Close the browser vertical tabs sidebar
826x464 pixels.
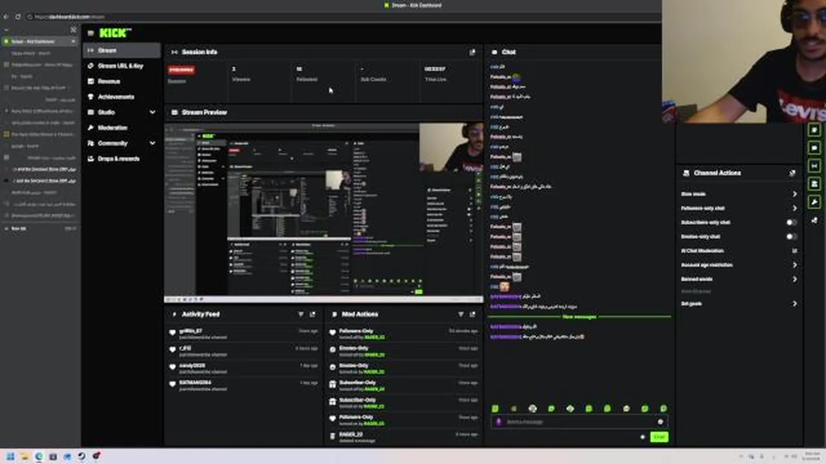tap(73, 30)
